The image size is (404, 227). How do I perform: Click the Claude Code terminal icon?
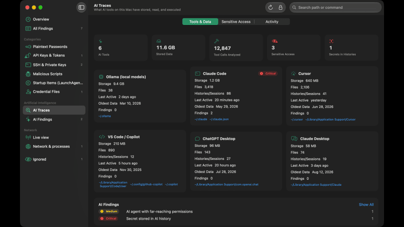click(x=197, y=74)
